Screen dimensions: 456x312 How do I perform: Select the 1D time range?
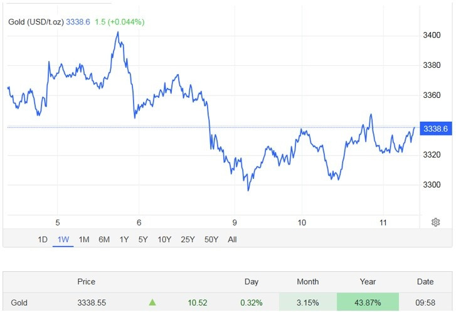(x=43, y=239)
